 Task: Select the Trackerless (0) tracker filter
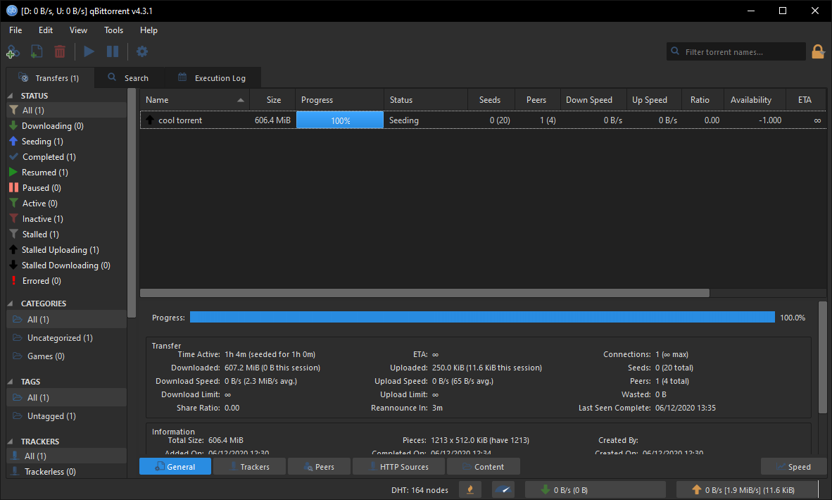(67, 471)
